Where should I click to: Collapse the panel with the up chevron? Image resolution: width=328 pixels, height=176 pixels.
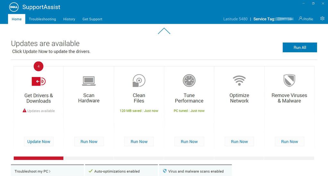tap(164, 31)
